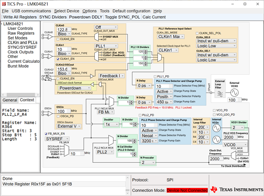Enable the CLKin2_EN checkbox
The width and height of the screenshot is (264, 196).
pos(58,78)
